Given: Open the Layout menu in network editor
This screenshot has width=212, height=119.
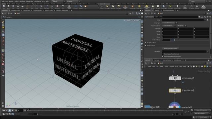Looking at the screenshot, I should tap(172, 66).
